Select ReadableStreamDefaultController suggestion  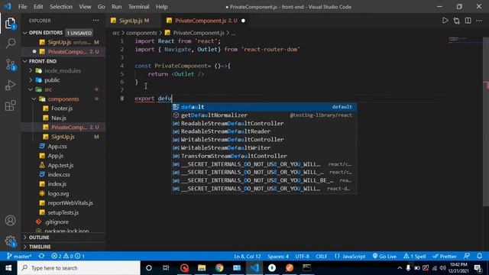coord(264,123)
